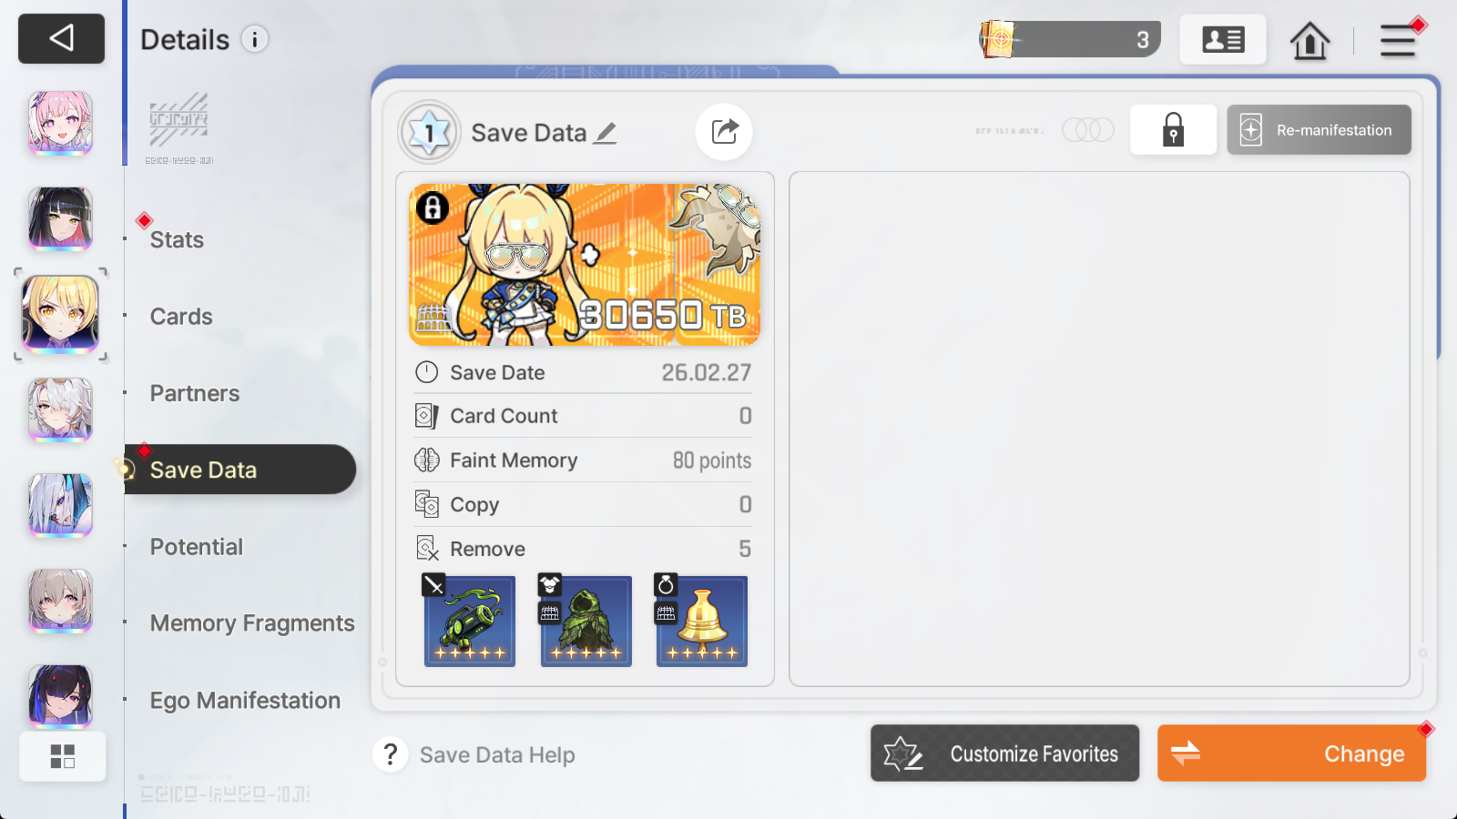Click the save slot number 1 badge
Screen dimensions: 1457x819
(x=430, y=133)
